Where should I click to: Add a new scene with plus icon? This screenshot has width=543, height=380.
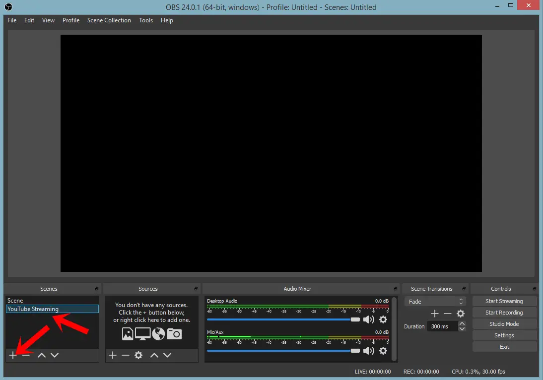tap(13, 355)
